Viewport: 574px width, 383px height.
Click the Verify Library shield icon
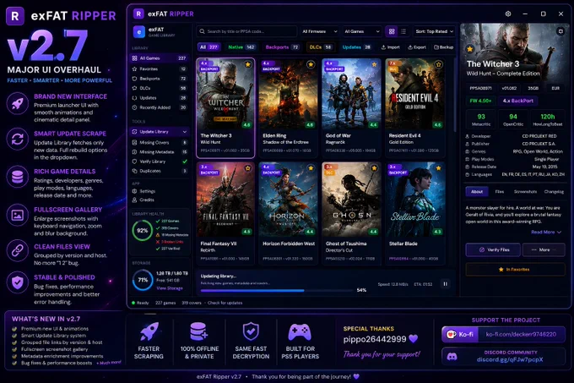click(134, 161)
